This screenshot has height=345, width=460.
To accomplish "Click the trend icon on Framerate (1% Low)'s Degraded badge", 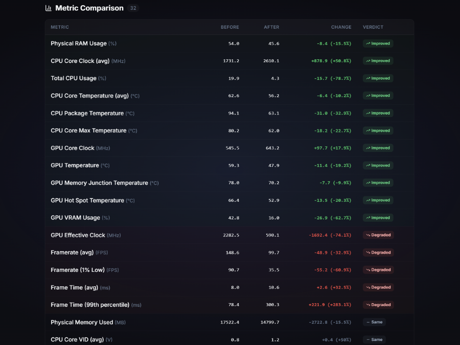I will (x=369, y=269).
